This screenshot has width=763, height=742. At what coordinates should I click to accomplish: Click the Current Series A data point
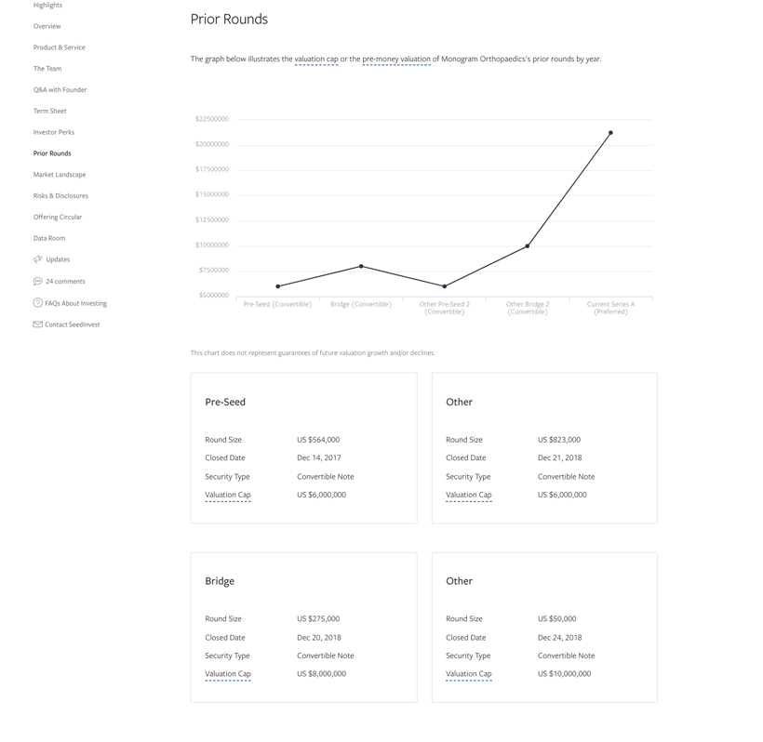610,133
